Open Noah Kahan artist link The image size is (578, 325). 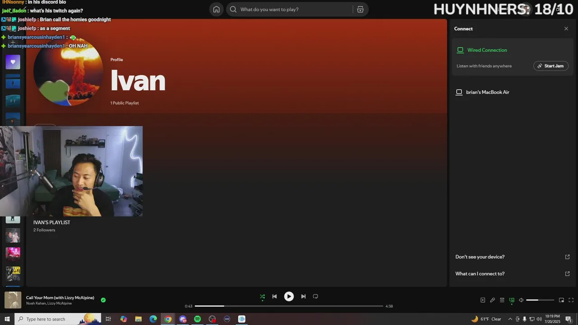click(x=36, y=303)
